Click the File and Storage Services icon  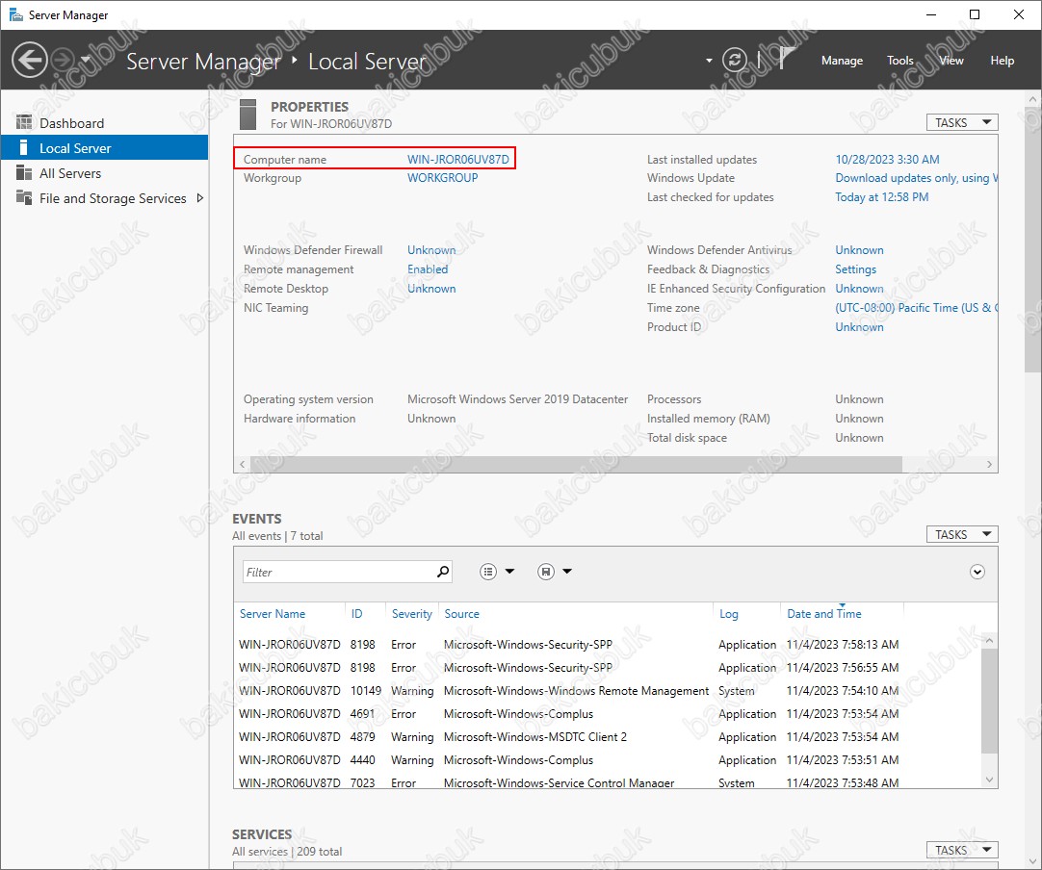pos(24,197)
